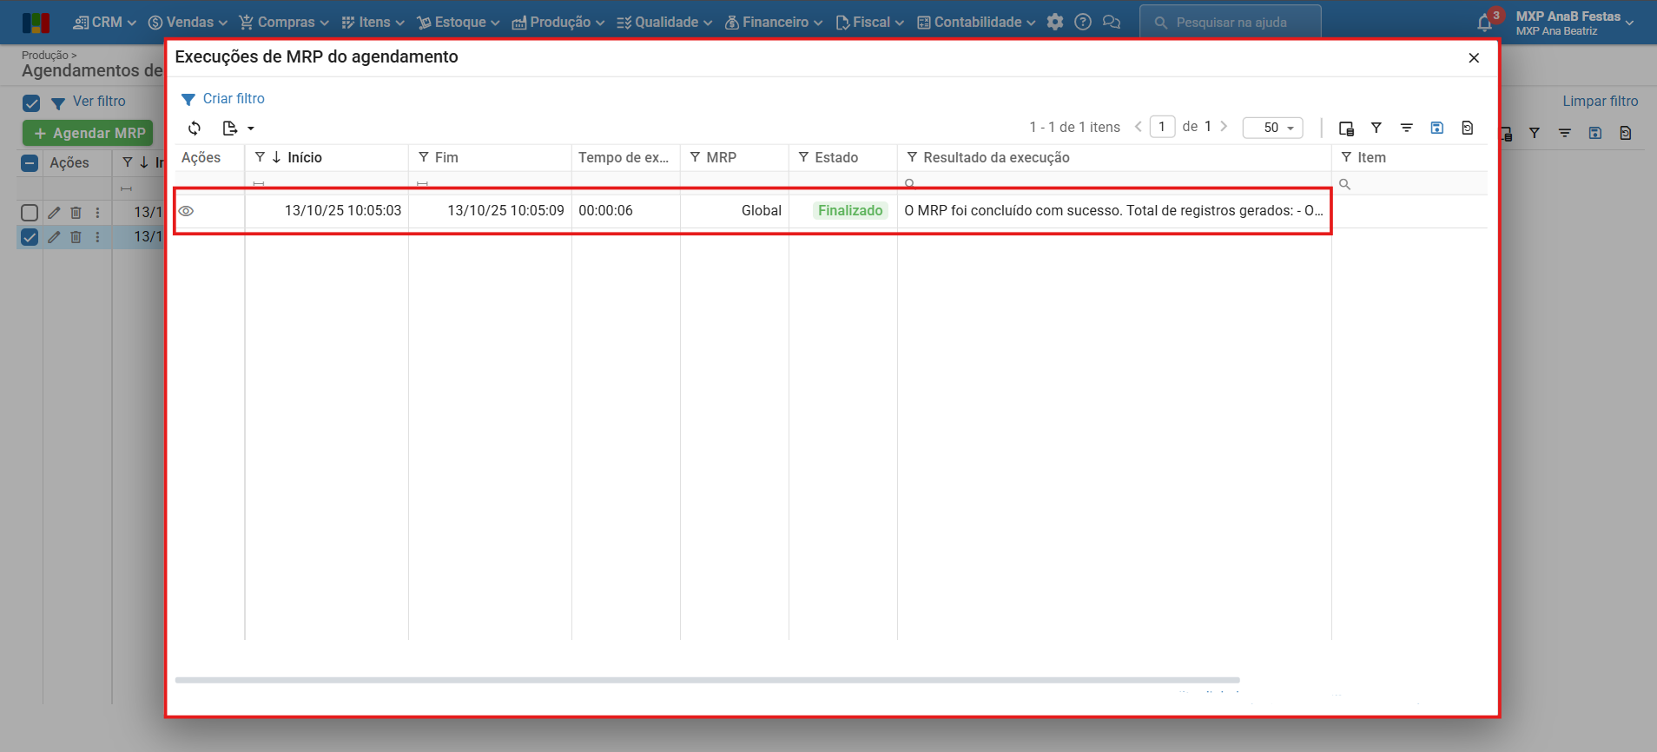Click the dialog toolbar's filter funnel icon
Screen dimensions: 1657x752
(x=1376, y=128)
